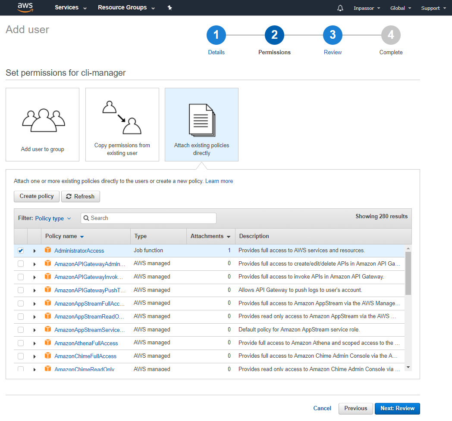This screenshot has height=421, width=452.
Task: Click the Review step label
Action: (x=333, y=53)
